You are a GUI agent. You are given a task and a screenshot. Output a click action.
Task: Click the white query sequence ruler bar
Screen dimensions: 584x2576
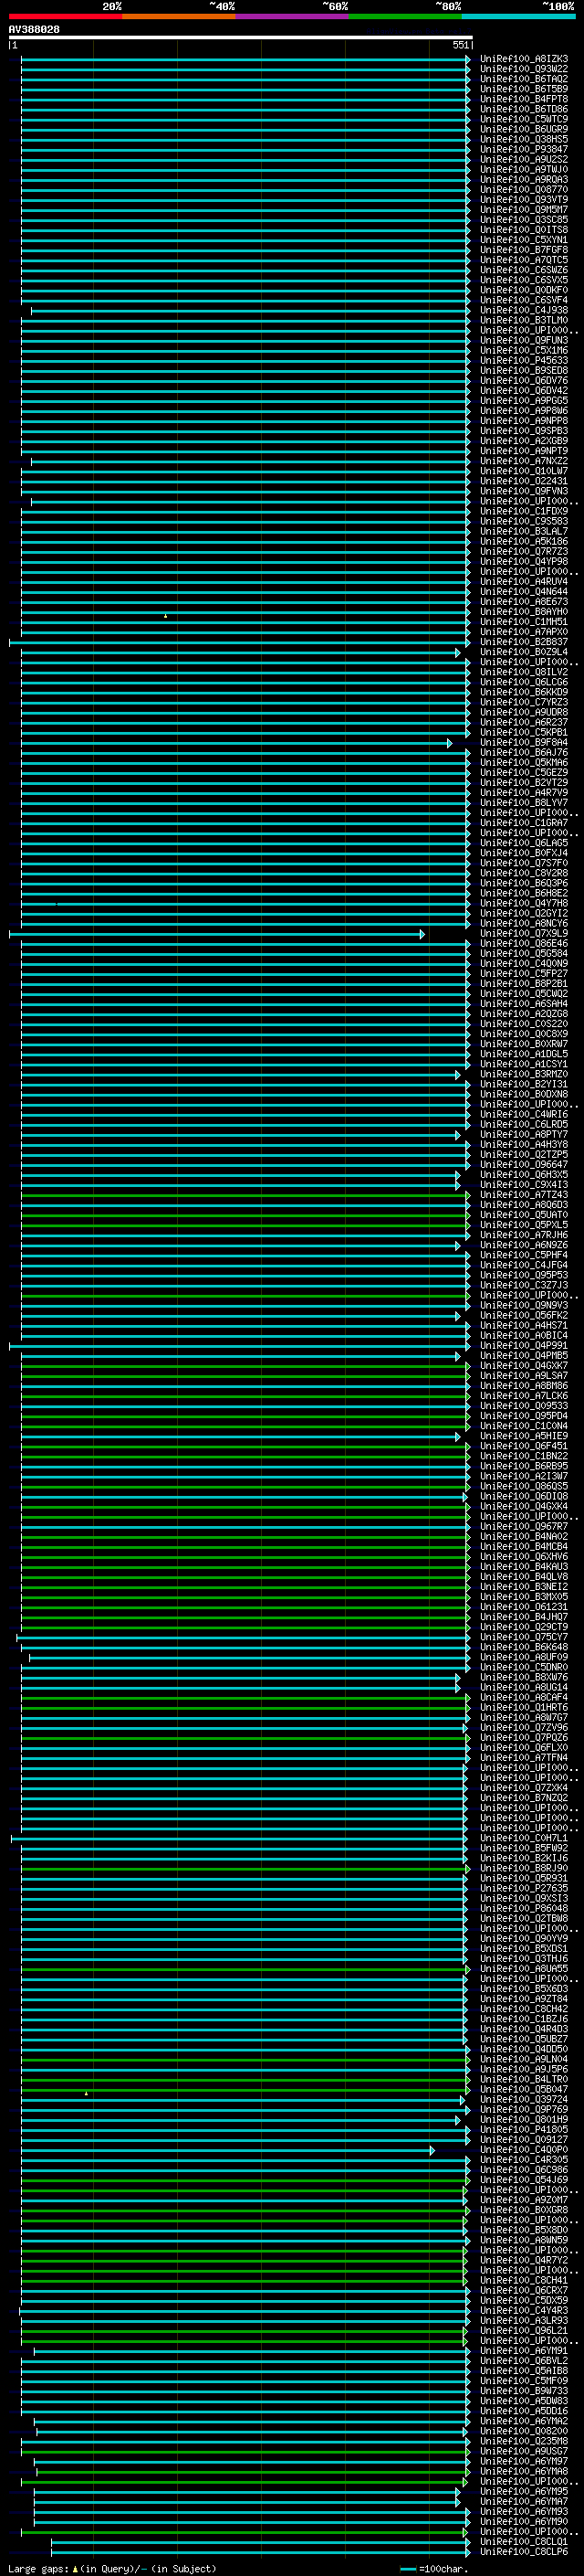pyautogui.click(x=241, y=38)
